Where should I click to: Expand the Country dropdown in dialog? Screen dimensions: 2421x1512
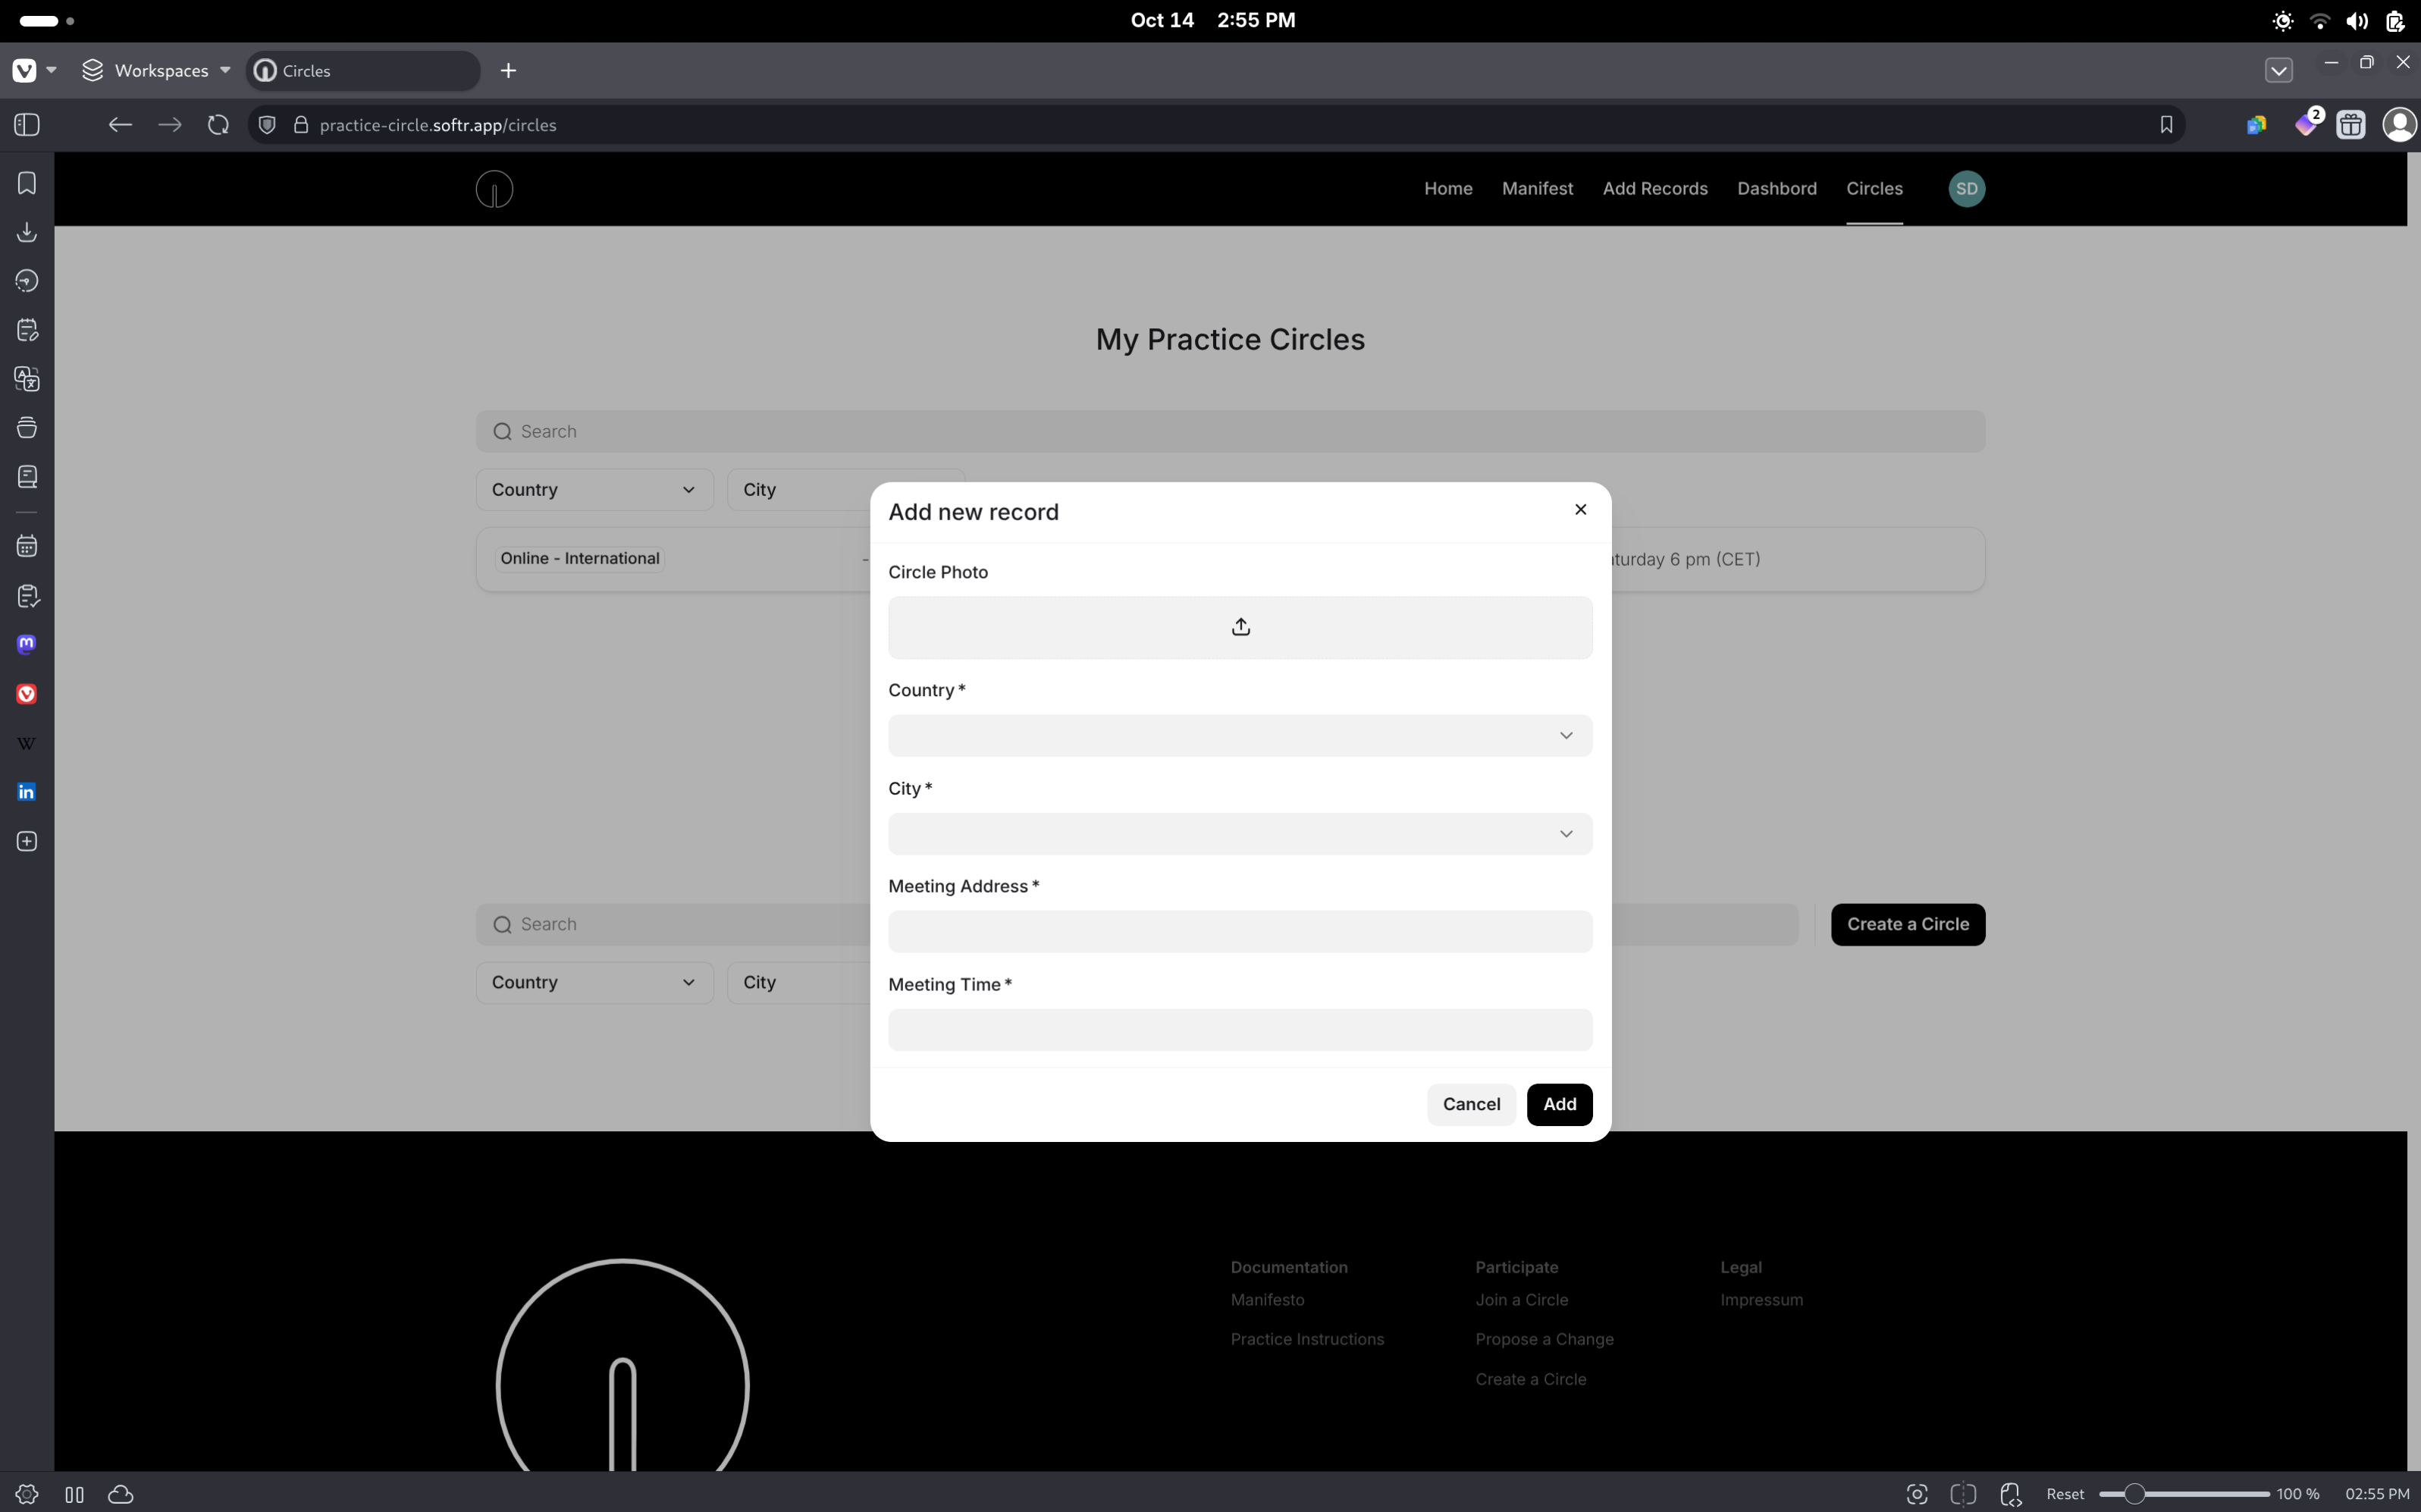[x=1240, y=736]
